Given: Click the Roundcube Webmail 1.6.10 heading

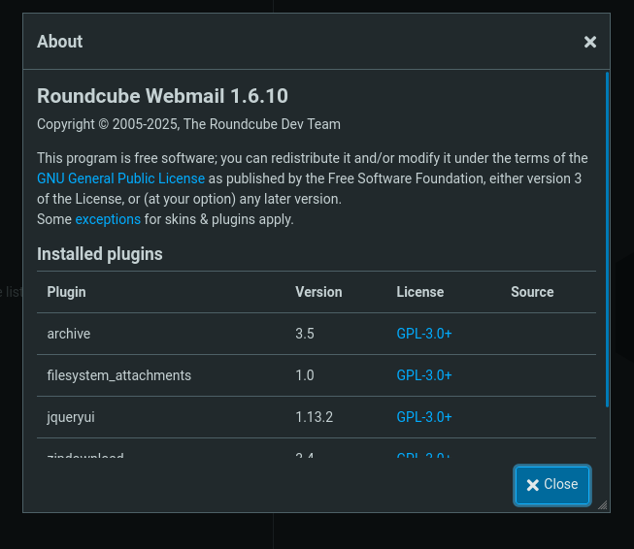Looking at the screenshot, I should [162, 96].
